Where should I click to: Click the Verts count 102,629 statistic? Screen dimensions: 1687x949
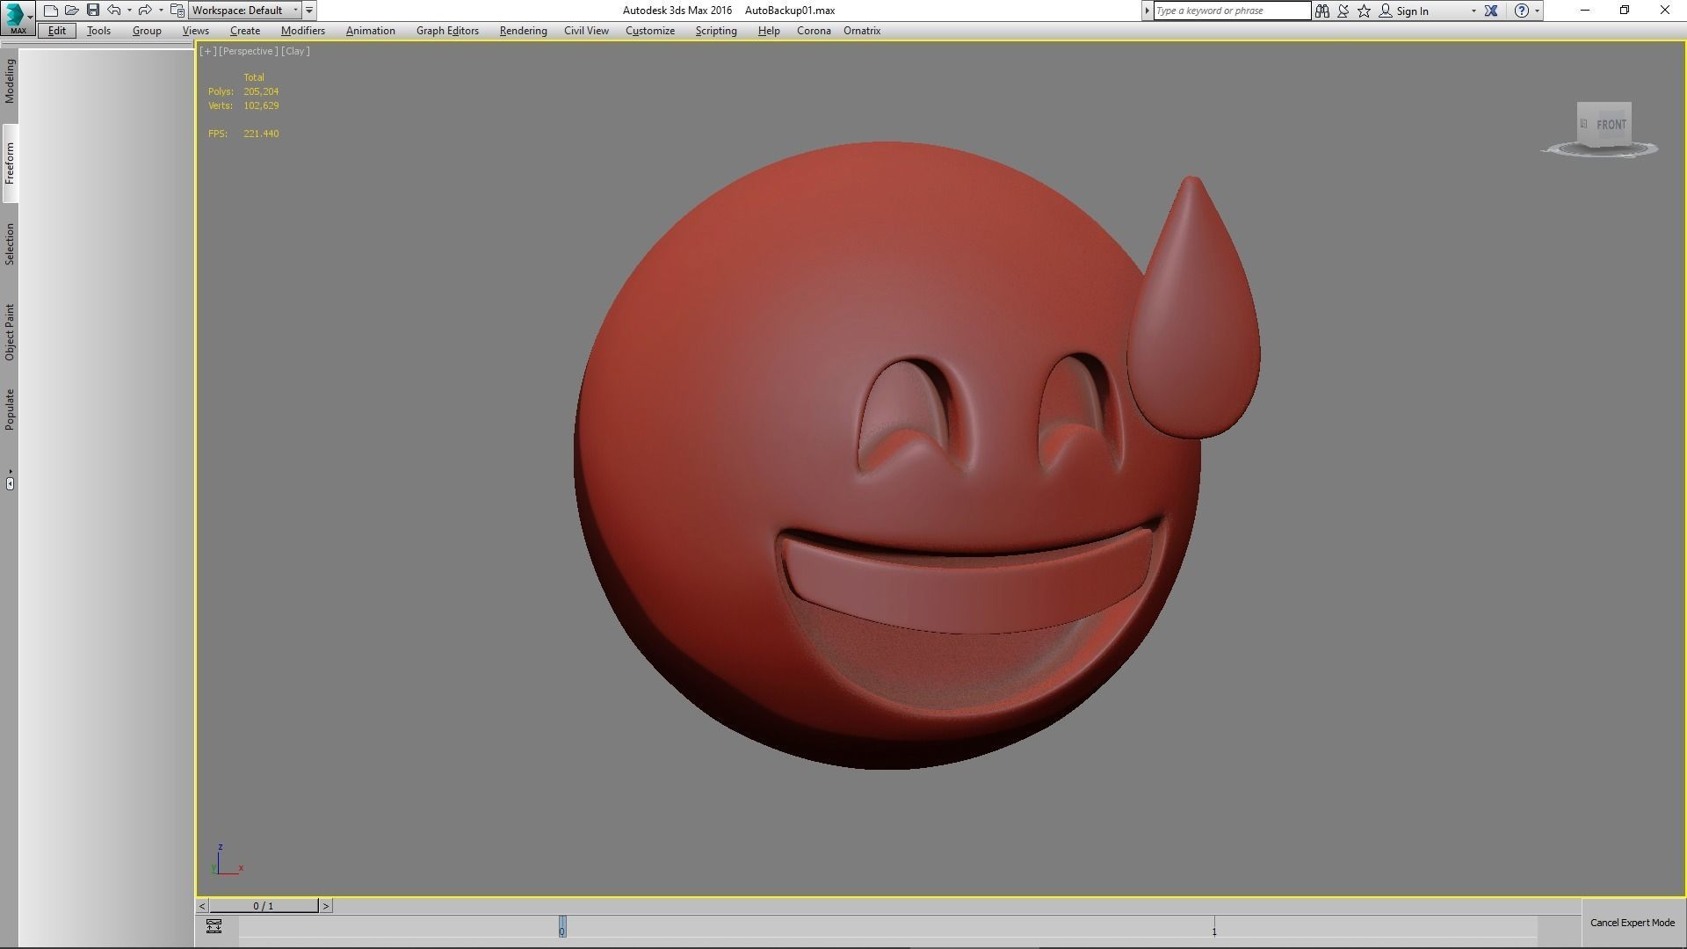[x=261, y=105]
